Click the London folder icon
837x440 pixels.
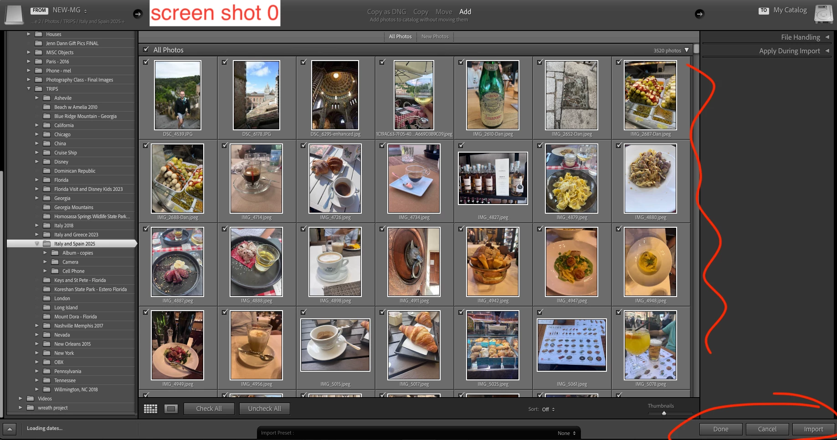pos(47,298)
